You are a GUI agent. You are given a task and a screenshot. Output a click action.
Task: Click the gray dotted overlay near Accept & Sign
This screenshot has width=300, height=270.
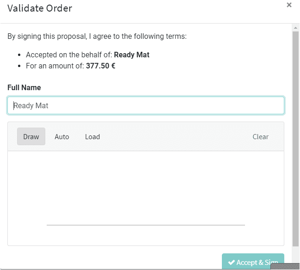pos(285,266)
